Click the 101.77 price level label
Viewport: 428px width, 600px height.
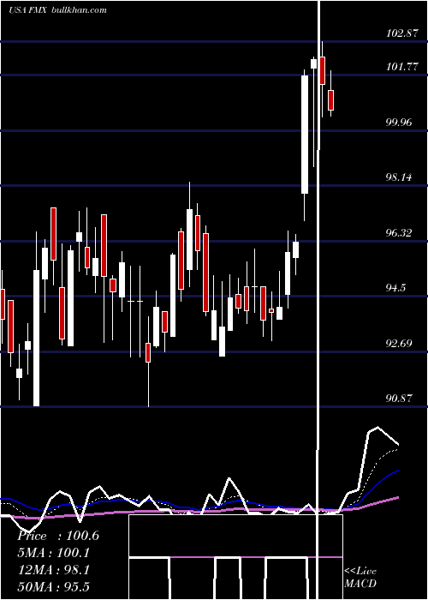click(x=402, y=67)
